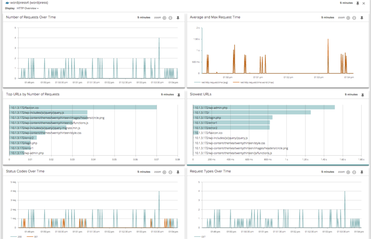Click the favicon.ico row in Slowest URLs
The height and width of the screenshot is (239, 371).
click(208, 133)
